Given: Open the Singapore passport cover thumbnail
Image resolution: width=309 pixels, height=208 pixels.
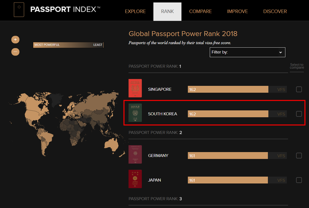Looking at the screenshot, I should pyautogui.click(x=135, y=88).
